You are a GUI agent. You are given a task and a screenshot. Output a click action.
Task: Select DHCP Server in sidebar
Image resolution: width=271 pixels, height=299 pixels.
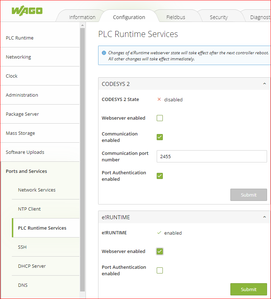32,266
